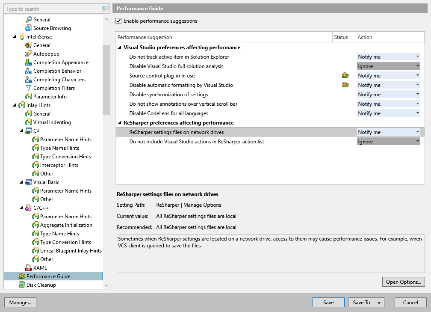The height and width of the screenshot is (312, 431).
Task: Collapse "Visual Studio preferences affecting performance" section
Action: click(120, 47)
